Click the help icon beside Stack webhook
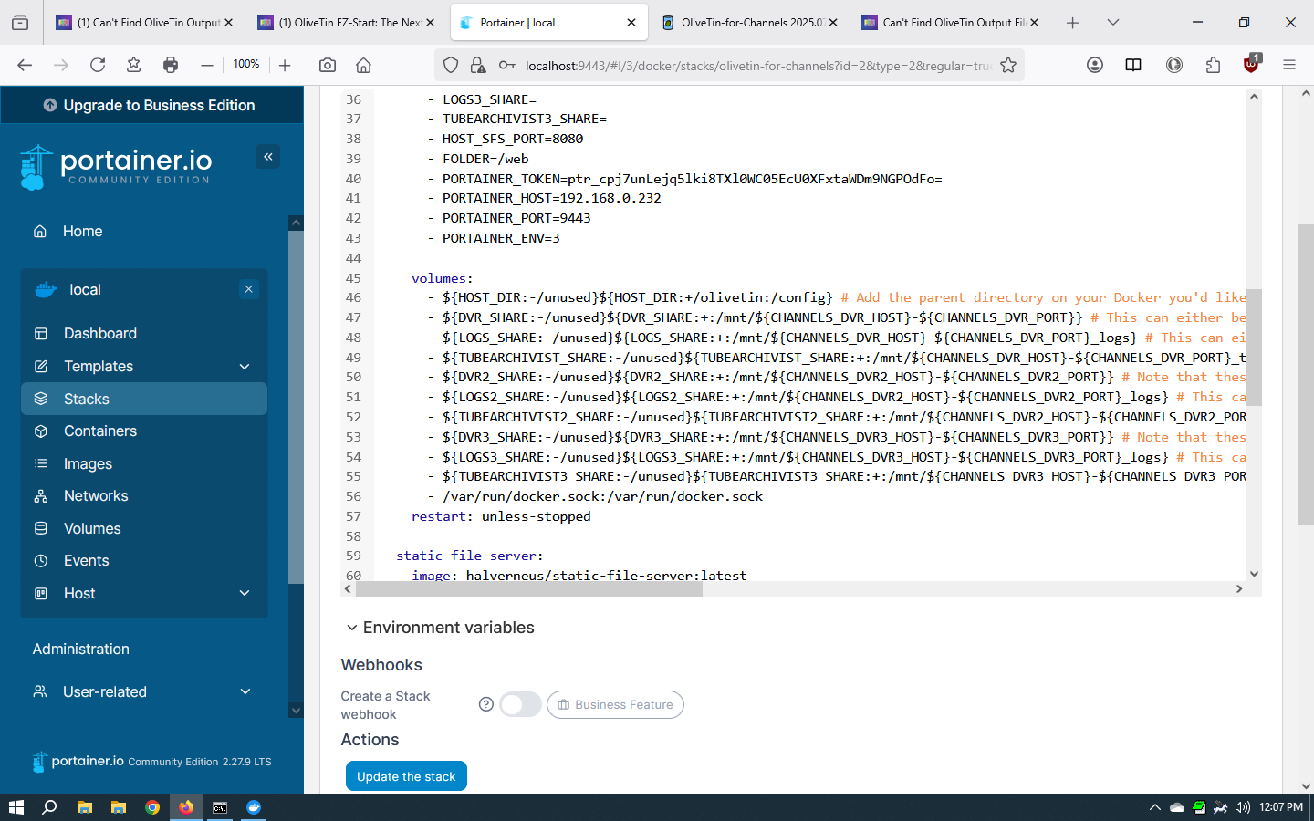The height and width of the screenshot is (821, 1314). 486,704
